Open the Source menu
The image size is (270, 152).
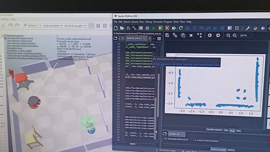click(x=135, y=22)
